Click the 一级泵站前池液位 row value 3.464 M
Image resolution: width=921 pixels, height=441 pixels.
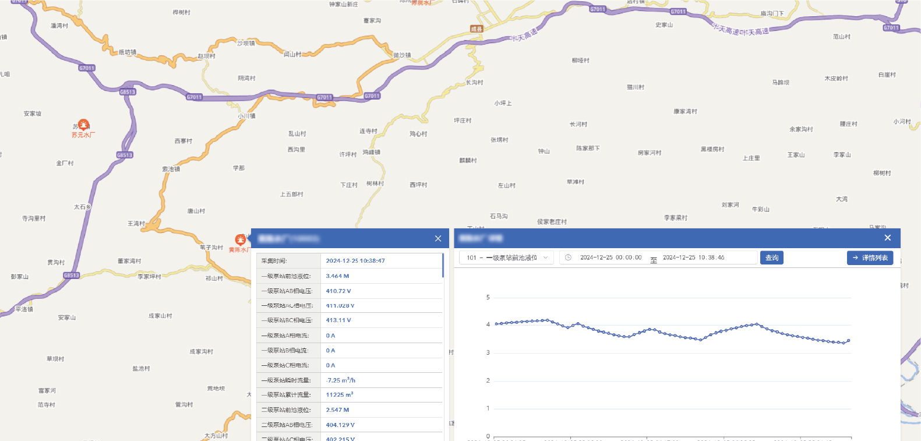pyautogui.click(x=337, y=276)
